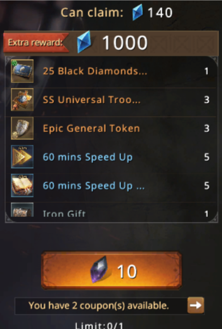This screenshot has height=329, width=222.
Task: Tap the blue gem beside 1000 extra reward
Action: (84, 42)
